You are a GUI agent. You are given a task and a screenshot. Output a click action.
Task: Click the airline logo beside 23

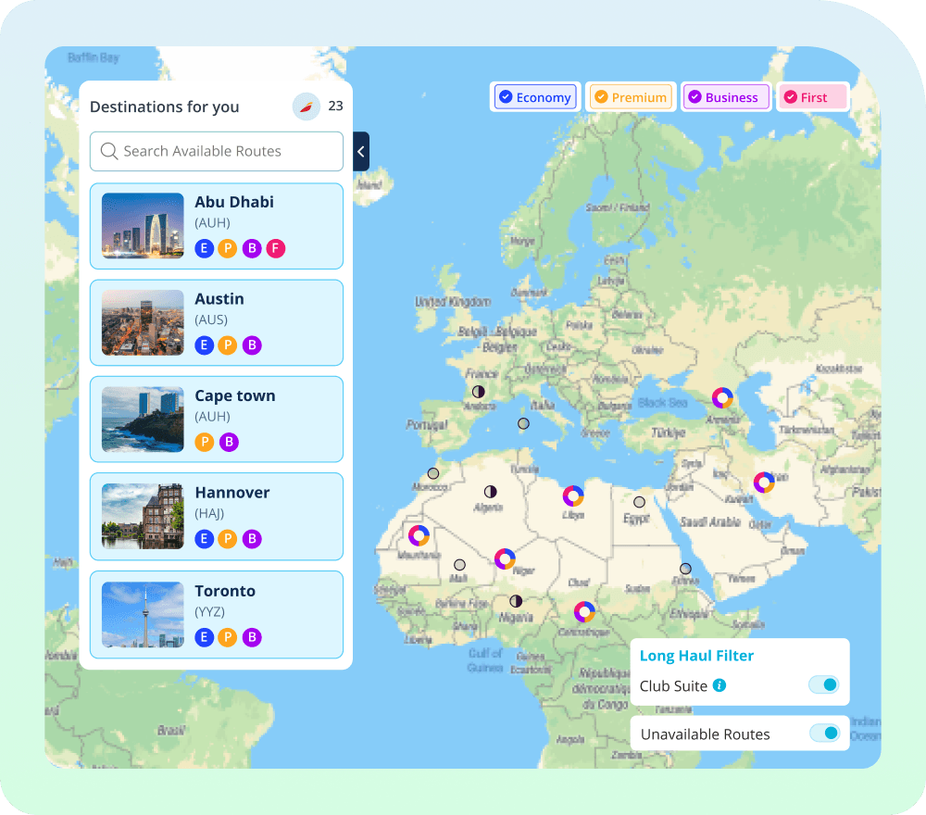(x=307, y=107)
